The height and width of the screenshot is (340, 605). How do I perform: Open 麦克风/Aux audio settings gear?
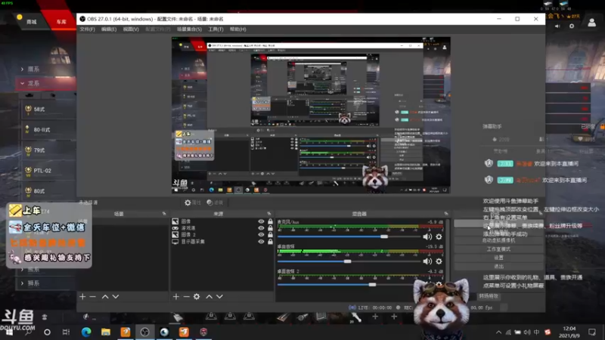439,236
